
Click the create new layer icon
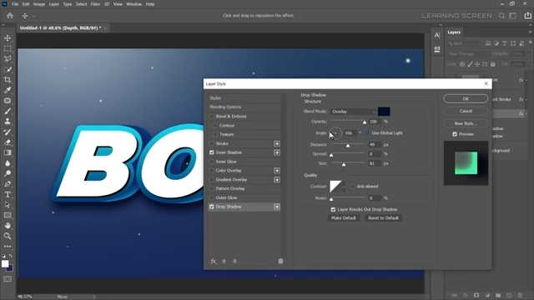point(509,295)
